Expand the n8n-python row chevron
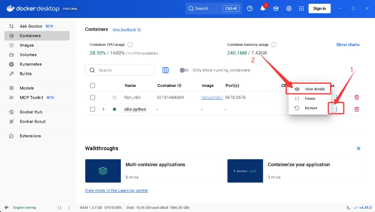Image resolution: width=375 pixels, height=212 pixels. (103, 109)
